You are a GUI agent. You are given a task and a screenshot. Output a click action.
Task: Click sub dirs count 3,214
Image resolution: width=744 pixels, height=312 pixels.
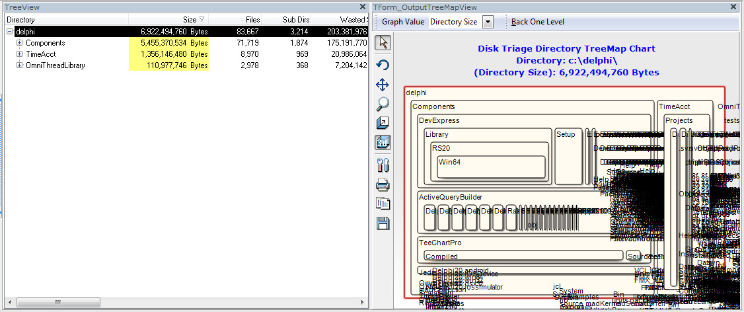point(299,32)
